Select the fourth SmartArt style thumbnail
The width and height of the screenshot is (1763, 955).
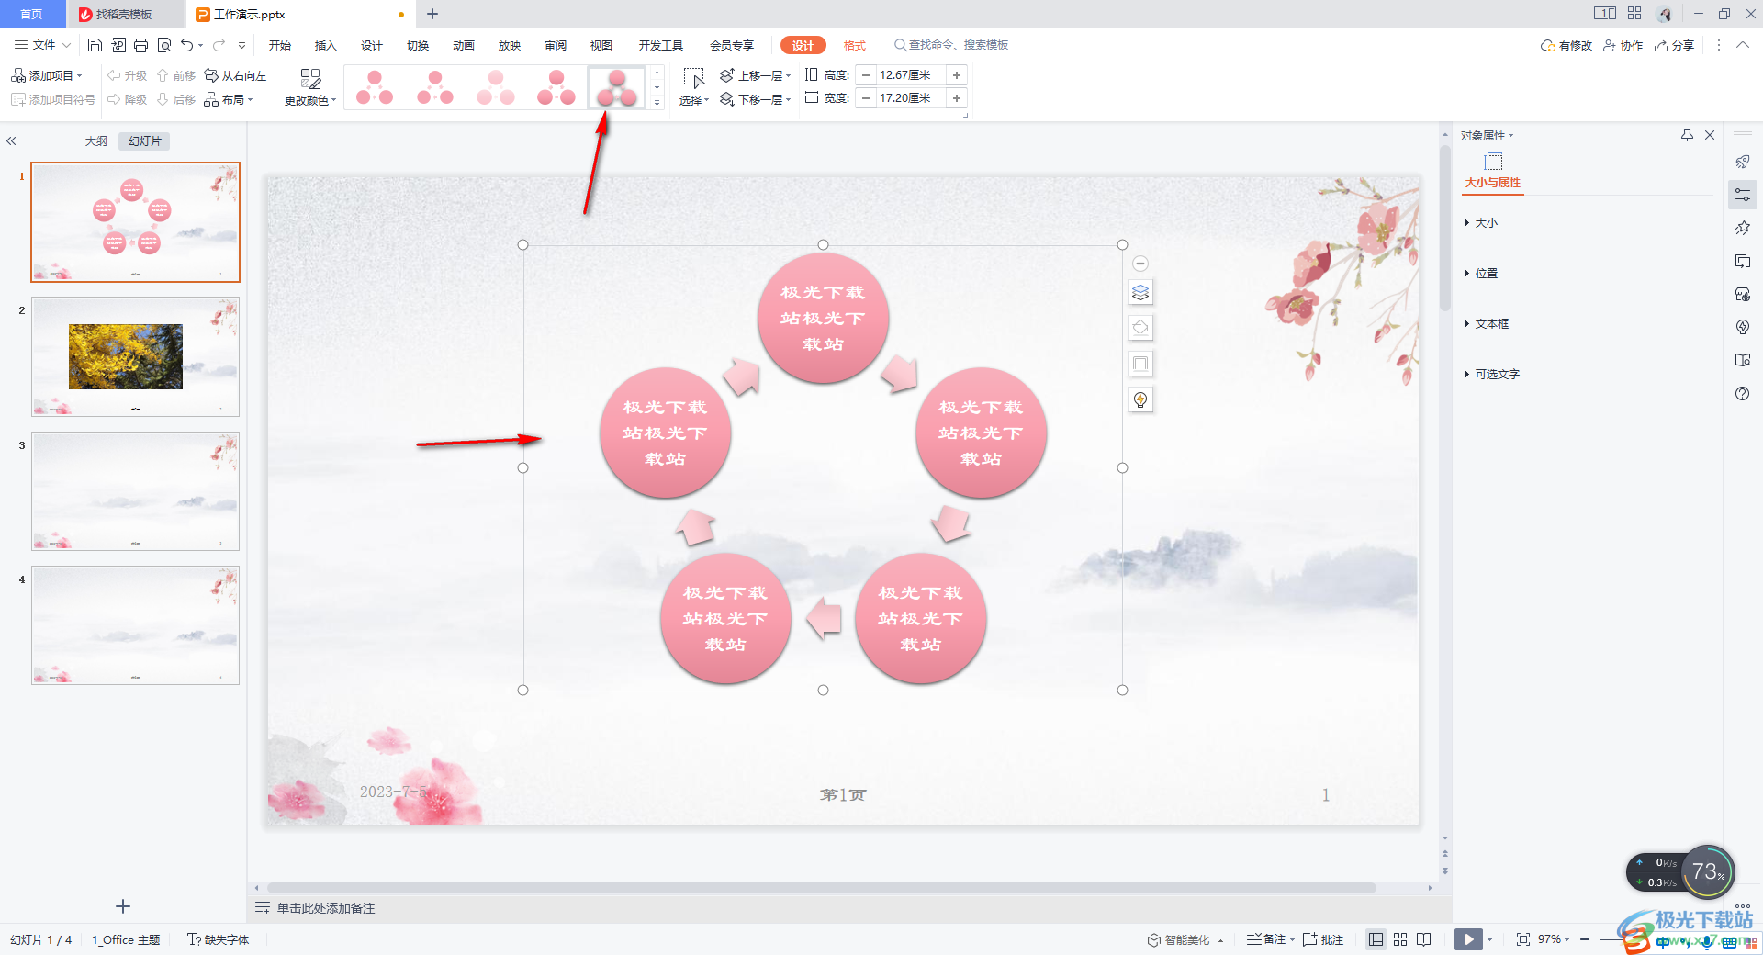pos(556,87)
